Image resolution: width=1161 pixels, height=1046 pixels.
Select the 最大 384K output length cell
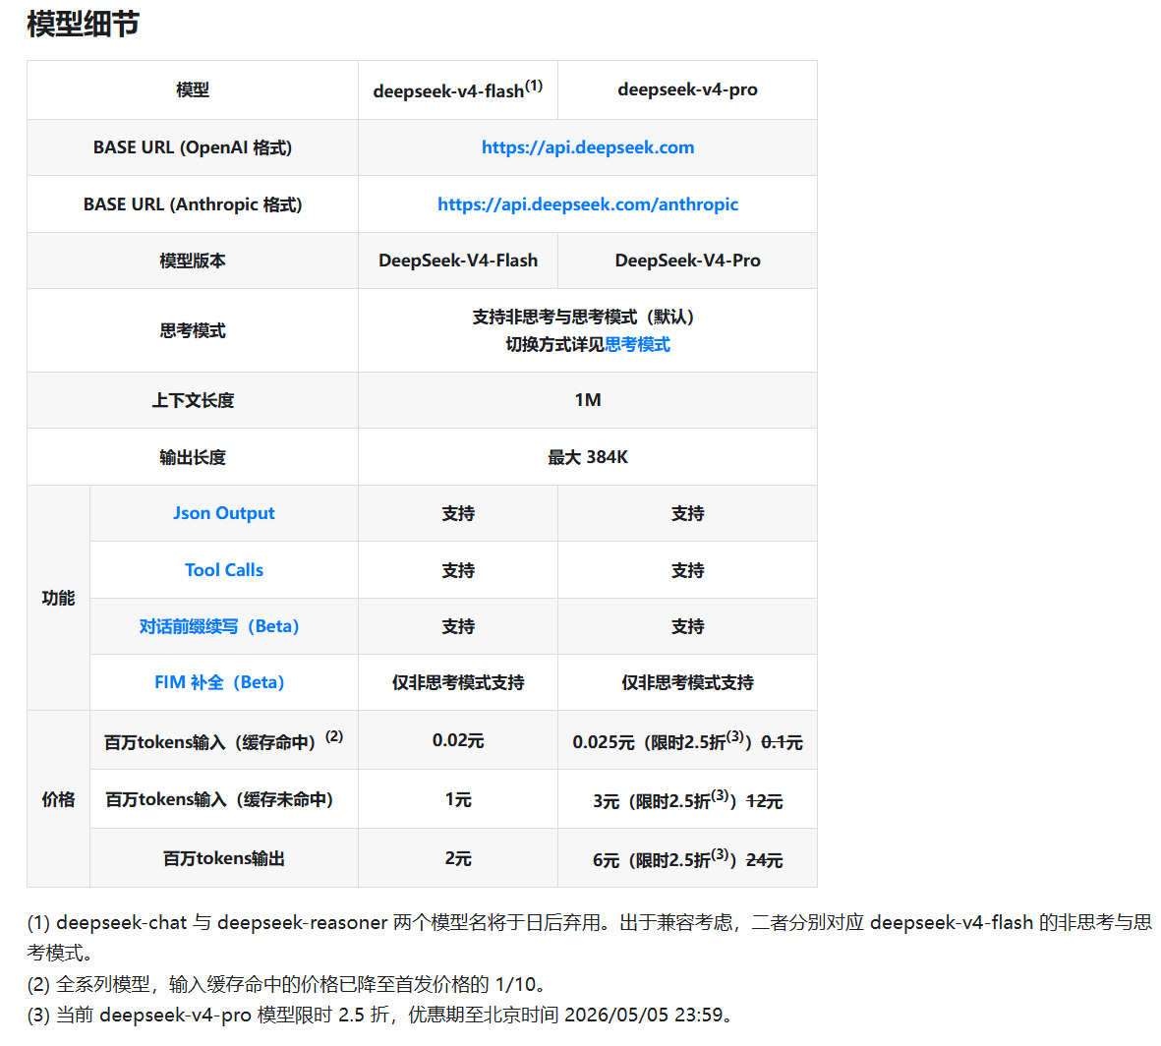(587, 456)
